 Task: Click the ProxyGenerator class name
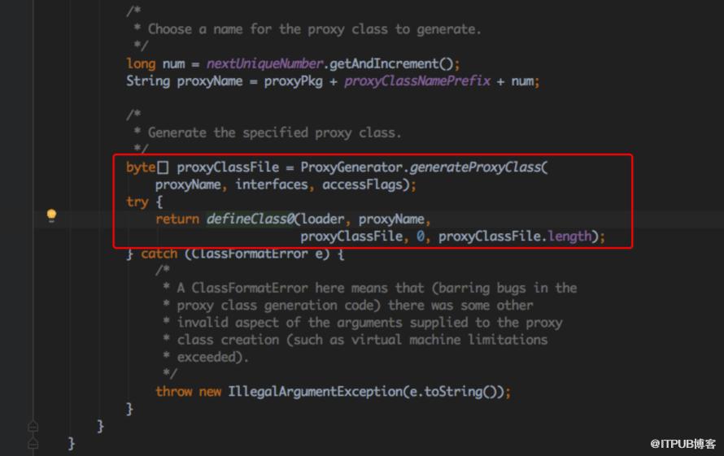351,167
